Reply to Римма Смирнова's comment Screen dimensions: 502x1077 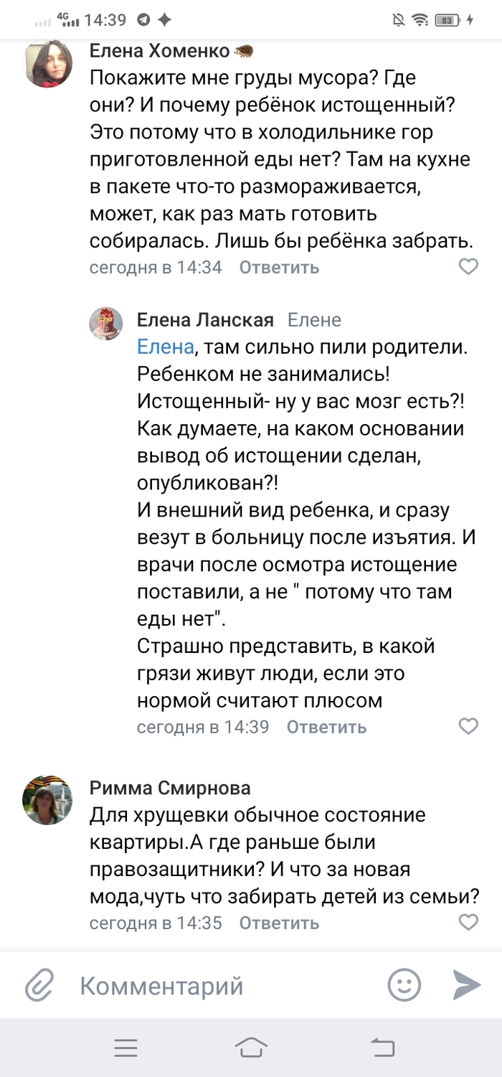[279, 923]
